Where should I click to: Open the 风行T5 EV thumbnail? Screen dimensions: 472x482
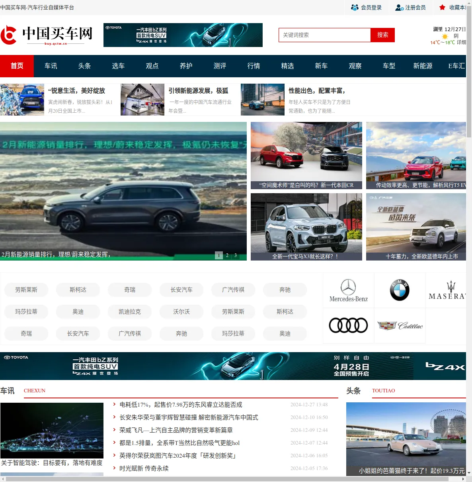coord(416,155)
